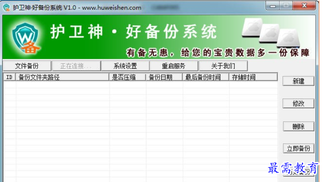The width and height of the screenshot is (322, 182).
Task: Click the ID column header
Action: click(x=10, y=77)
